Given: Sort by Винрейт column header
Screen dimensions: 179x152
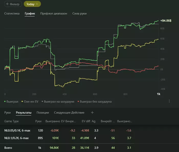Looking at the screenshot, I should tap(108, 121).
